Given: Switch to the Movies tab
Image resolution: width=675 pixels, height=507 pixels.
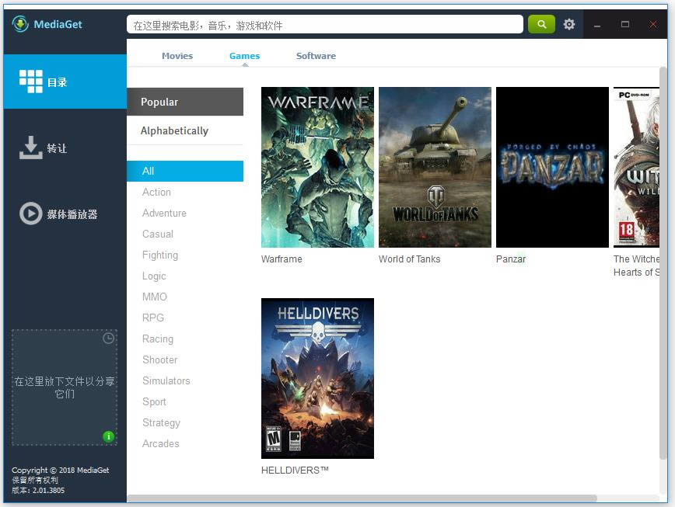Looking at the screenshot, I should pyautogui.click(x=177, y=56).
